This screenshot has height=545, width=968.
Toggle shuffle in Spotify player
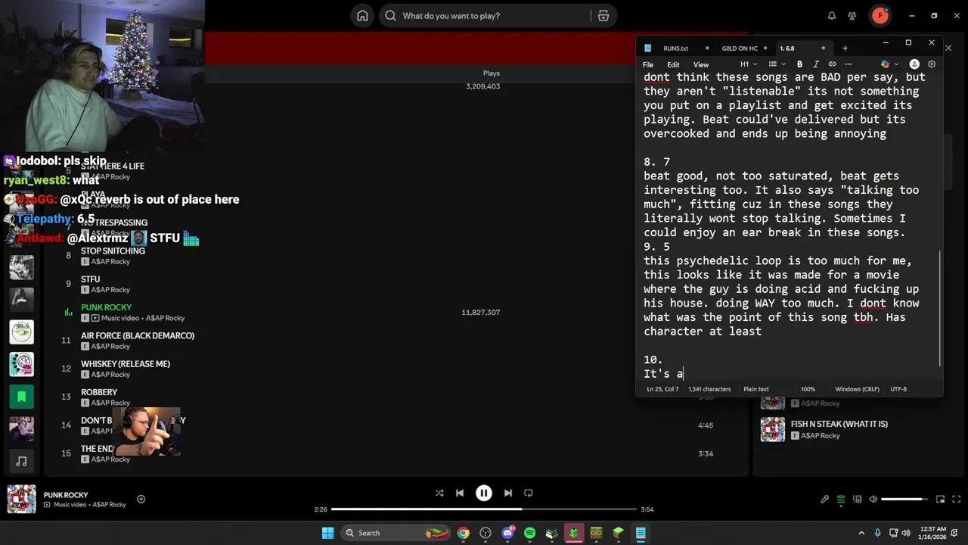click(x=439, y=493)
